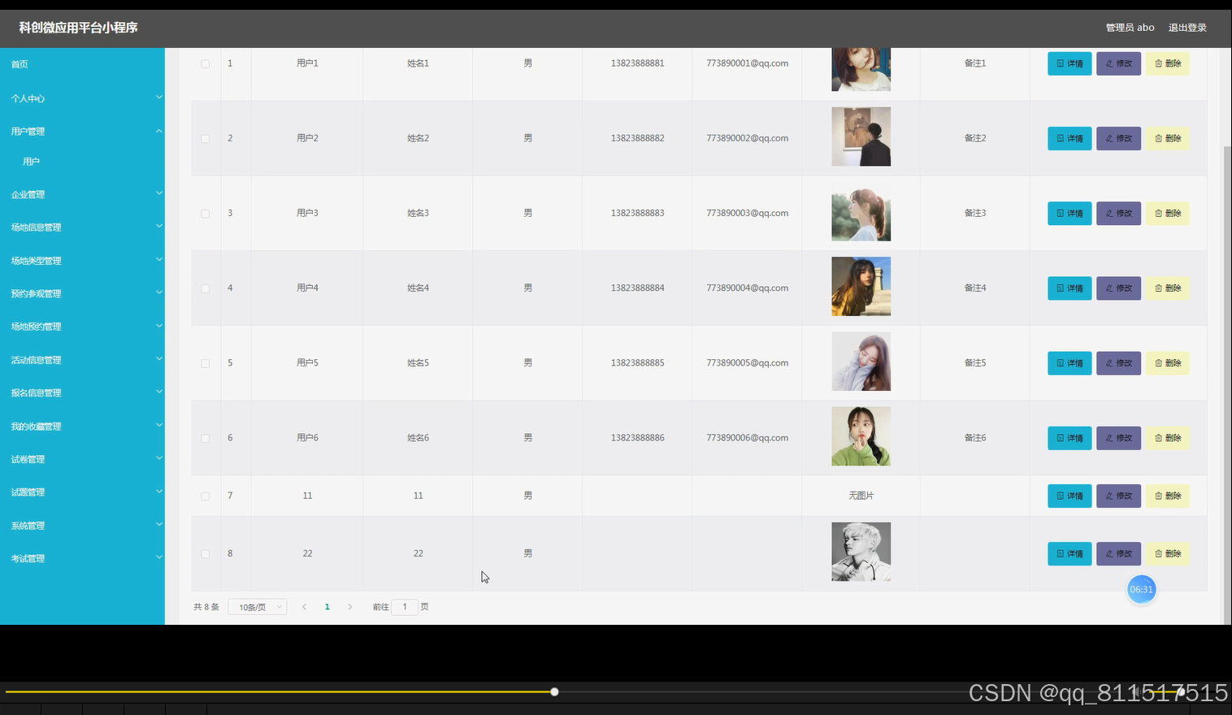
Task: Tick the checkbox for row 4
Action: coord(205,288)
